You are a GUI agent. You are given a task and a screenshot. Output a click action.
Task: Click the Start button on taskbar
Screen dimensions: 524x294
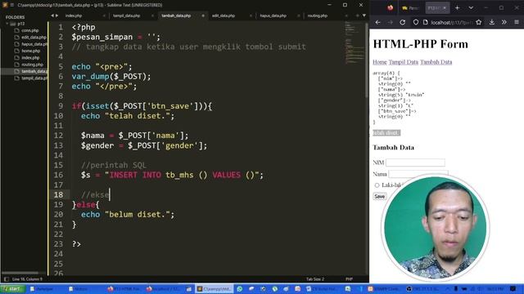pos(13,288)
